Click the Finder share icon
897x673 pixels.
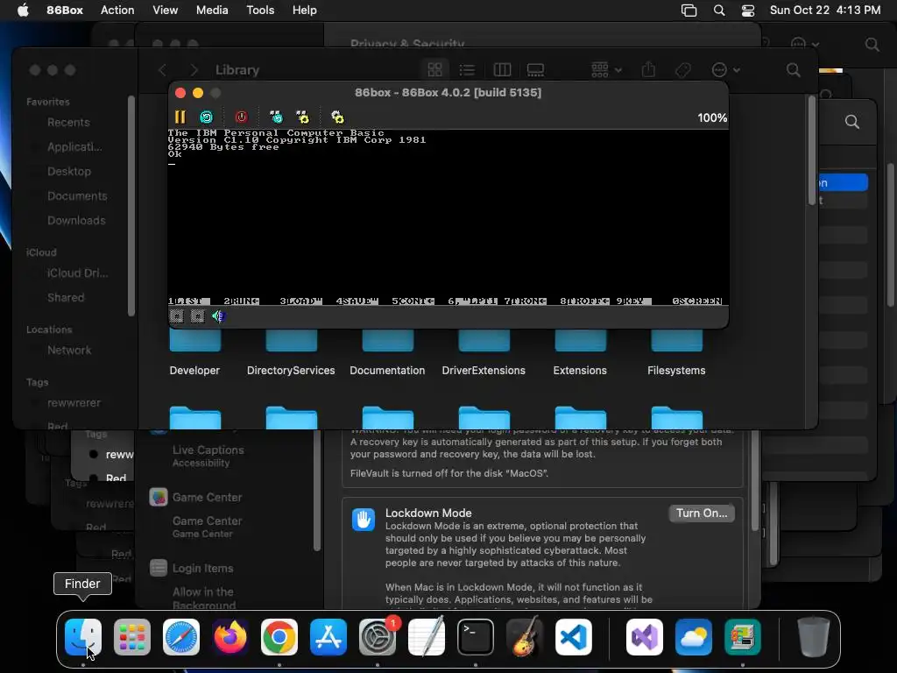(x=648, y=70)
